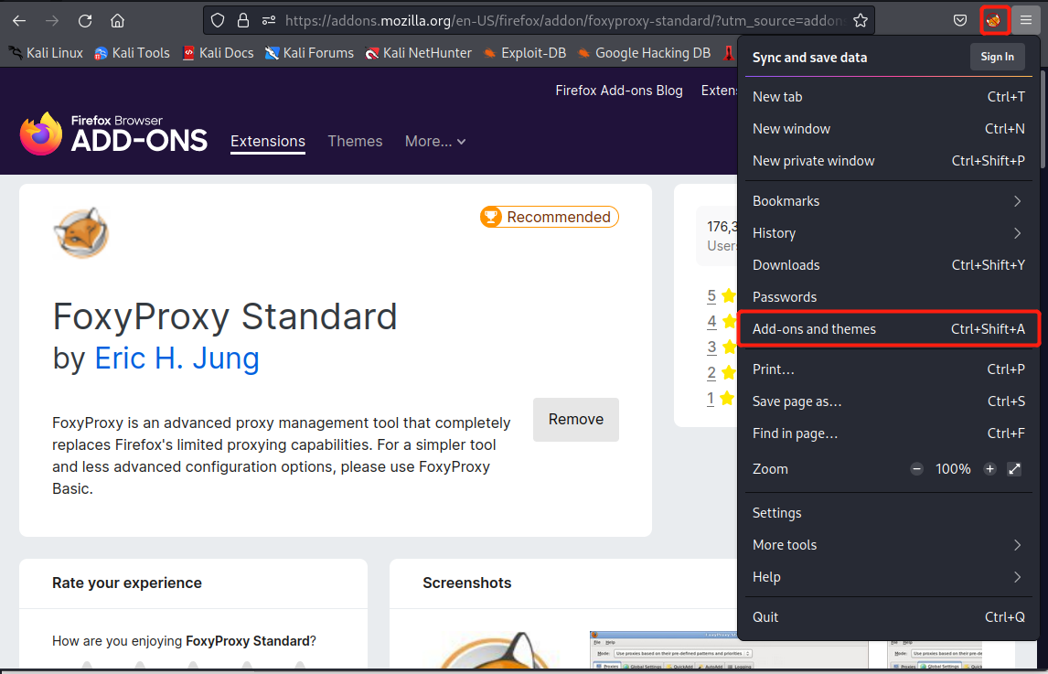Open the FoxyProxy toolbar extension icon
1048x674 pixels.
tap(994, 21)
